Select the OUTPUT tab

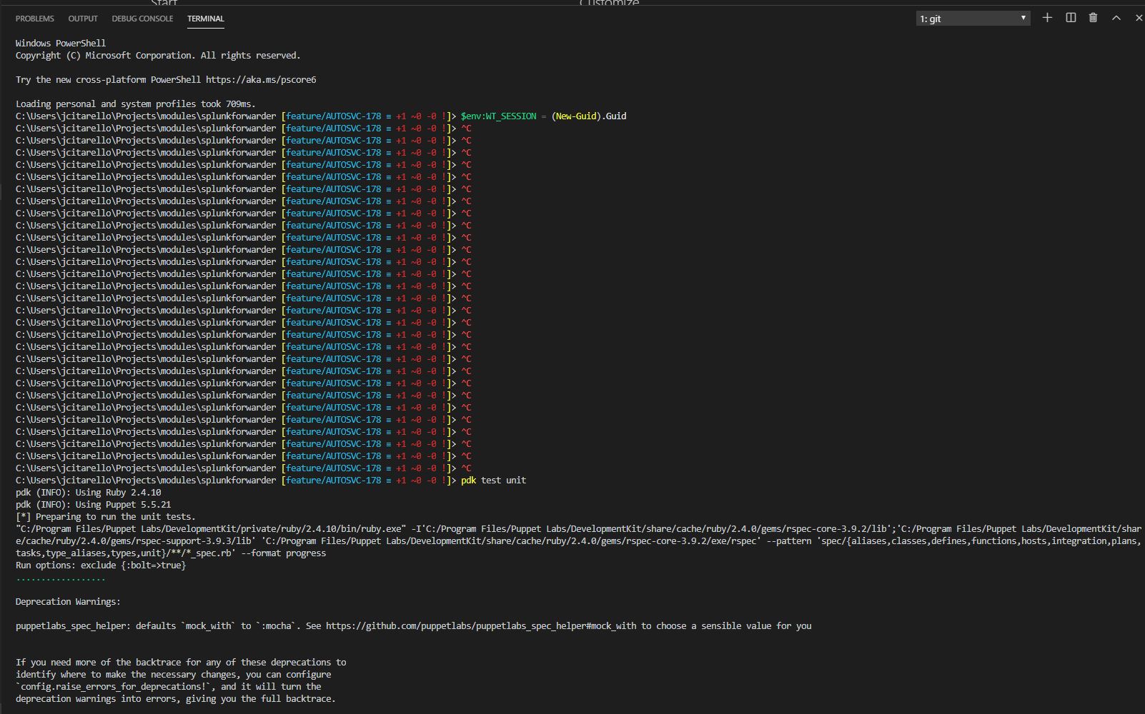coord(83,19)
